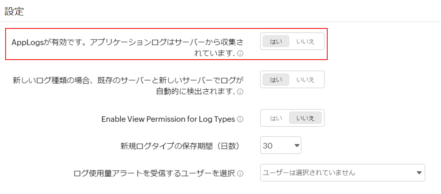Viewport: 441px width, 194px height.
Task: Click info icon beside auto-detect new log types text
Action: 240,92
